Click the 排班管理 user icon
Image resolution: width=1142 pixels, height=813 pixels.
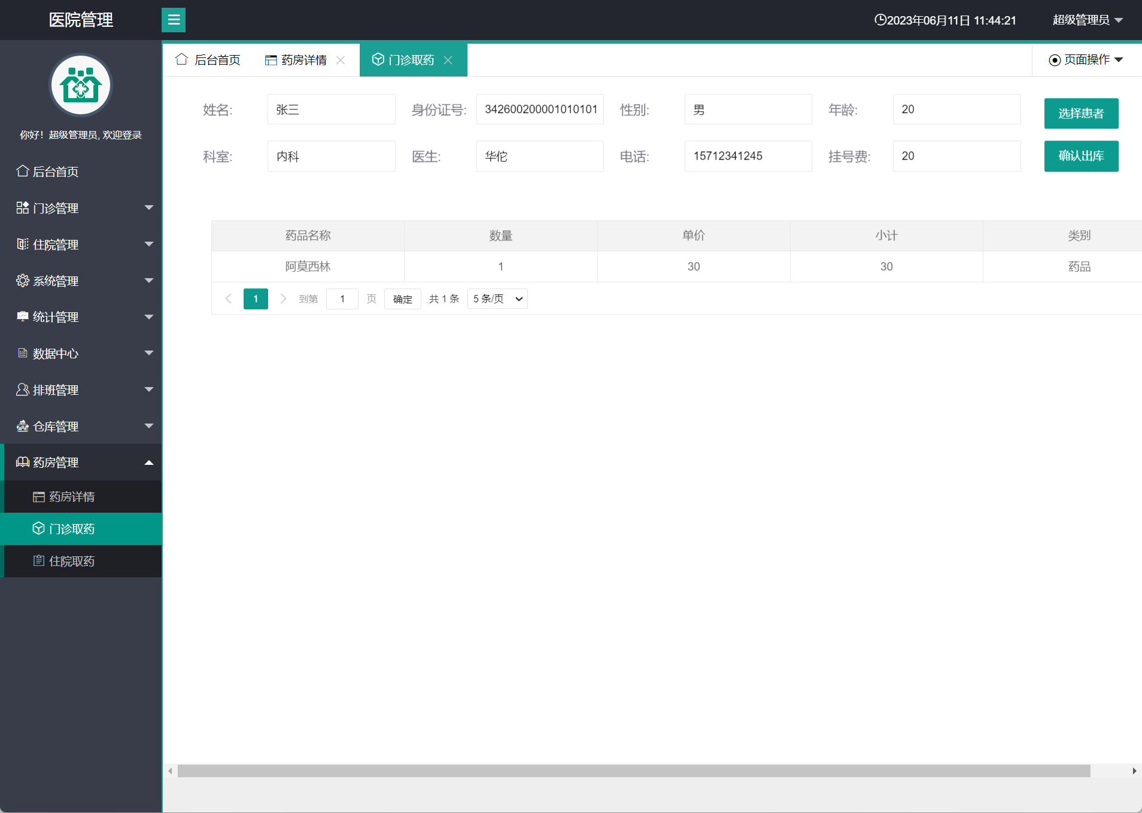[23, 389]
